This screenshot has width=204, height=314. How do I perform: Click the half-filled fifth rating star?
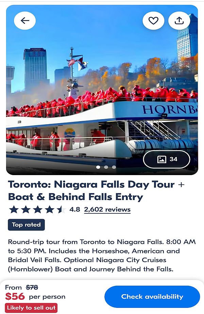(61, 210)
